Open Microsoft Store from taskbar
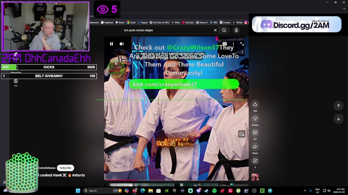The width and height of the screenshot is (348, 195). click(x=159, y=191)
